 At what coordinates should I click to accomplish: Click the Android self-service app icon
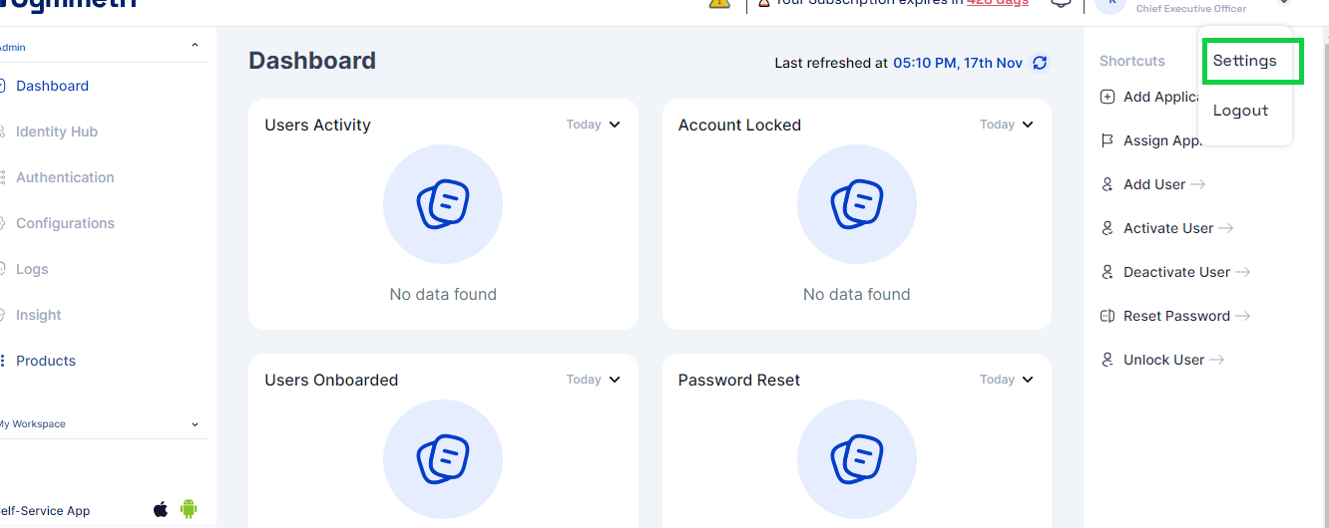pyautogui.click(x=189, y=509)
